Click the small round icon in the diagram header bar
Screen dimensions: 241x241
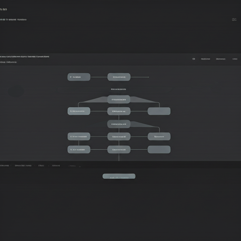coord(193,59)
